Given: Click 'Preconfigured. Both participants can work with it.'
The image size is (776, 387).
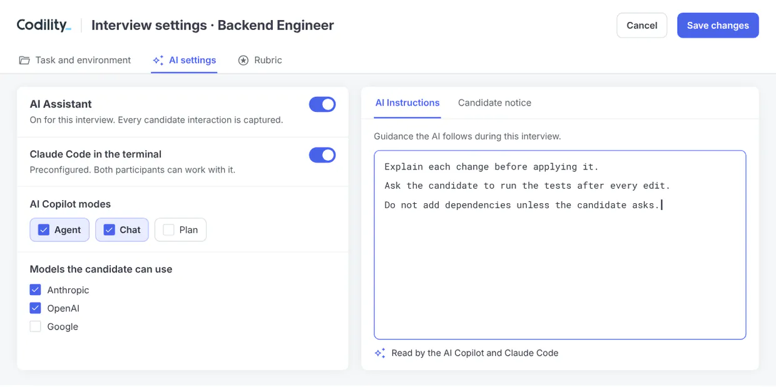Looking at the screenshot, I should click(133, 170).
